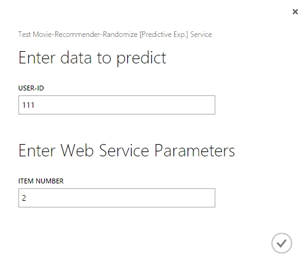Click the USER-ID field label
Image resolution: width=307 pixels, height=269 pixels.
point(31,88)
